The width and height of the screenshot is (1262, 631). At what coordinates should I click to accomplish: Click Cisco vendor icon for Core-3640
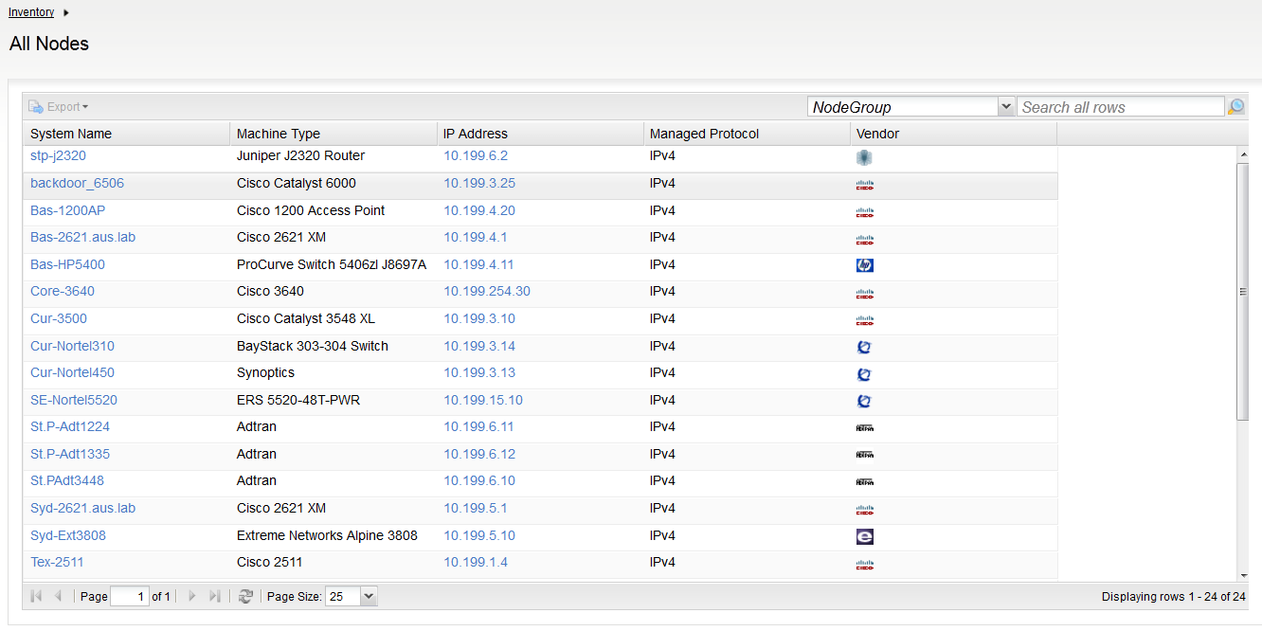click(x=864, y=294)
